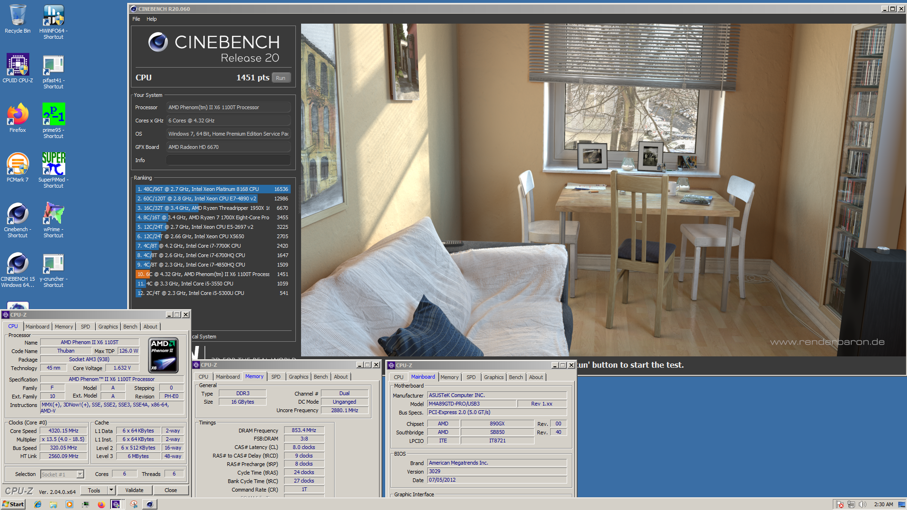The height and width of the screenshot is (510, 907).
Task: Open CPUID CPU-Z desktop icon
Action: (17, 69)
